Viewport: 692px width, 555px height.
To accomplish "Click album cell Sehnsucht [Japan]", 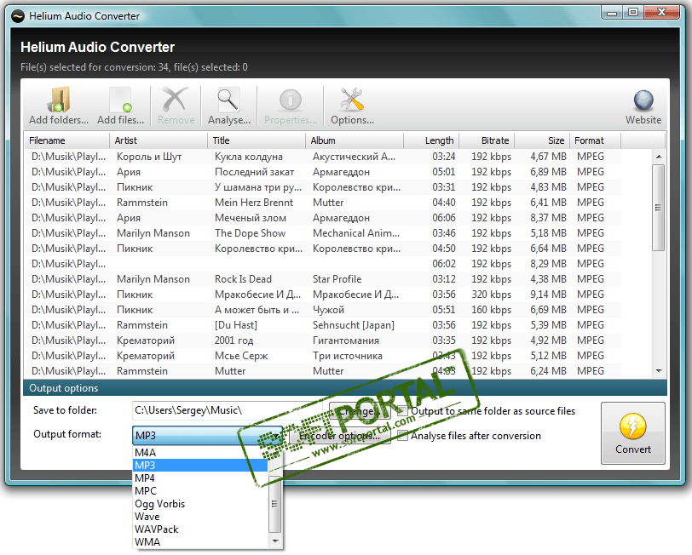I will [x=354, y=325].
